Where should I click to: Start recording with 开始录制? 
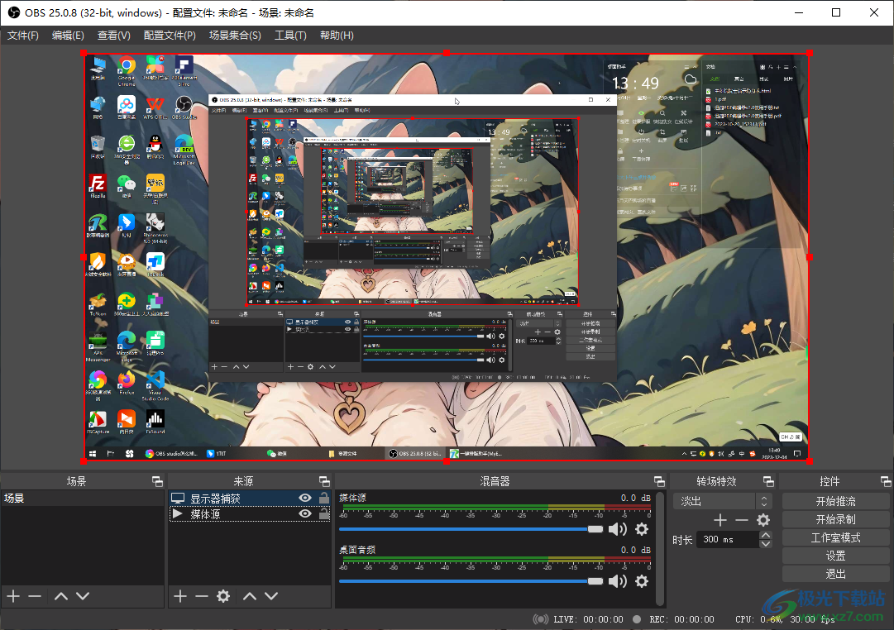[836, 519]
